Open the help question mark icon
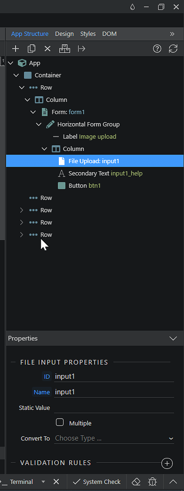184x491 pixels. point(157,48)
